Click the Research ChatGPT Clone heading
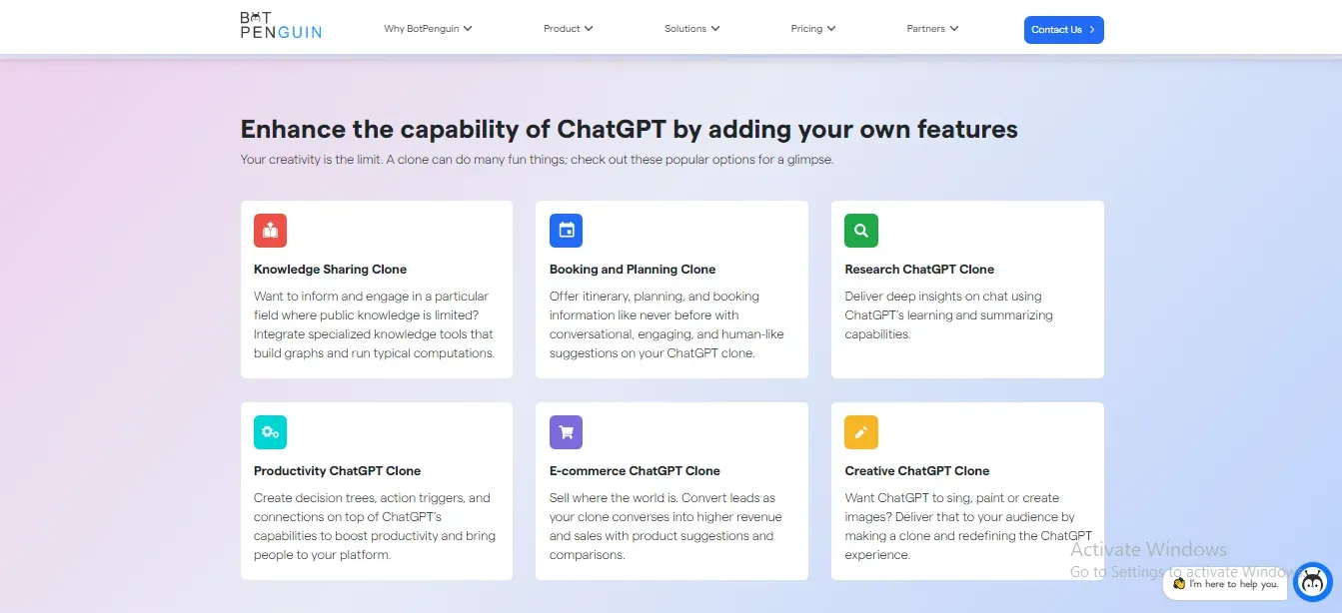1342x613 pixels. click(919, 270)
